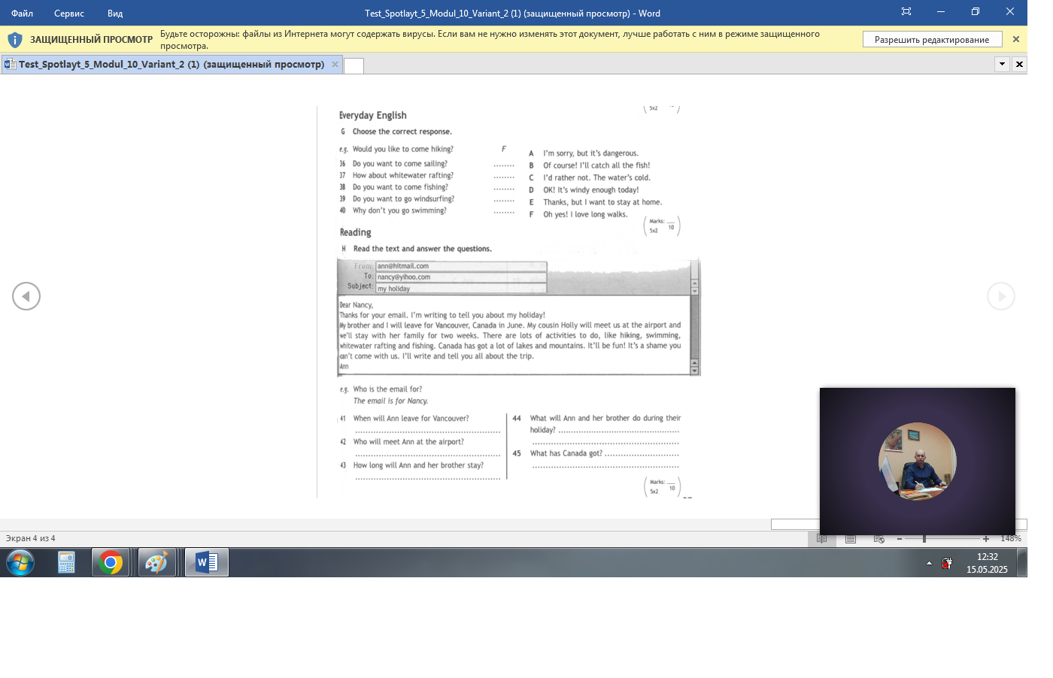1053x678 pixels.
Task: Switch to Print Layout view icon
Action: click(851, 538)
